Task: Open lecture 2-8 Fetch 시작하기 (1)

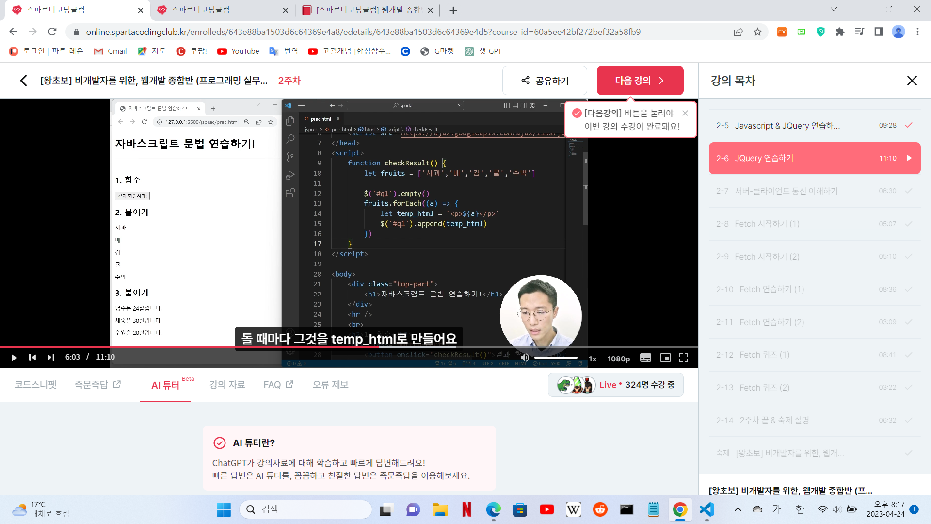Action: coord(815,224)
